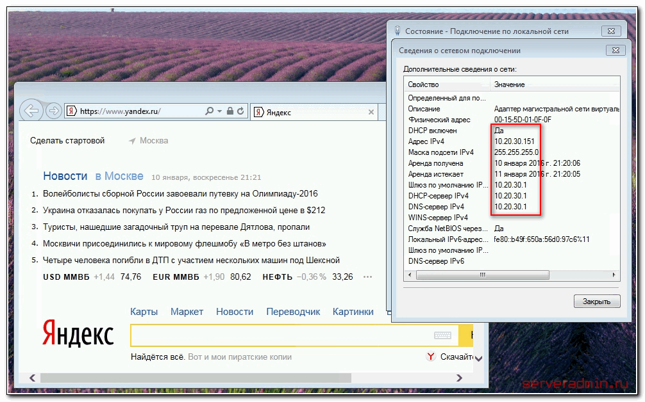
Task: Select the DNS-сервер IPv4 row
Action: pos(512,207)
